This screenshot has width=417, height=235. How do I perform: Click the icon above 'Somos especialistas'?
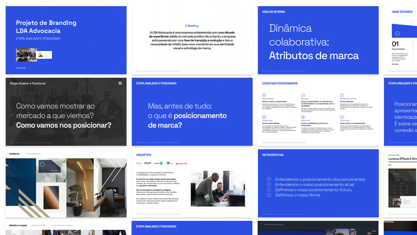(x=264, y=118)
